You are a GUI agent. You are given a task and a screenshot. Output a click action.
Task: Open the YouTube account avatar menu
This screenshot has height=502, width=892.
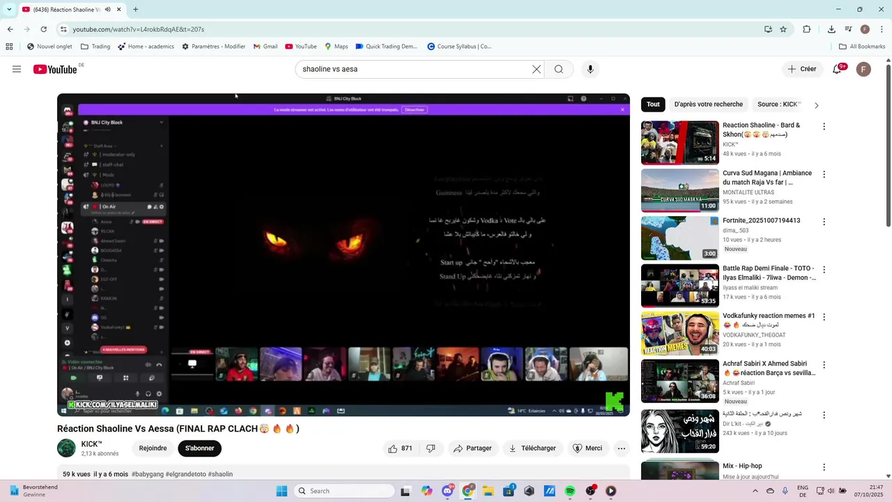(x=863, y=69)
